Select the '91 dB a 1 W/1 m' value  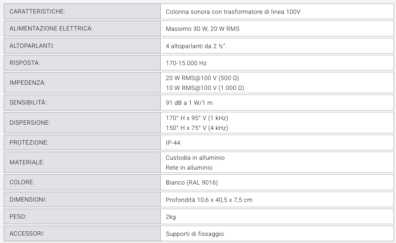(x=189, y=103)
